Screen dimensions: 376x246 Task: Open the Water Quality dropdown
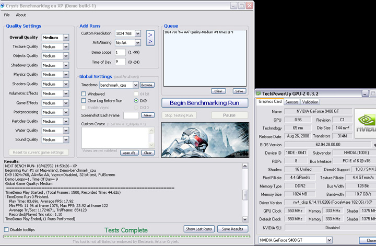tap(66, 131)
